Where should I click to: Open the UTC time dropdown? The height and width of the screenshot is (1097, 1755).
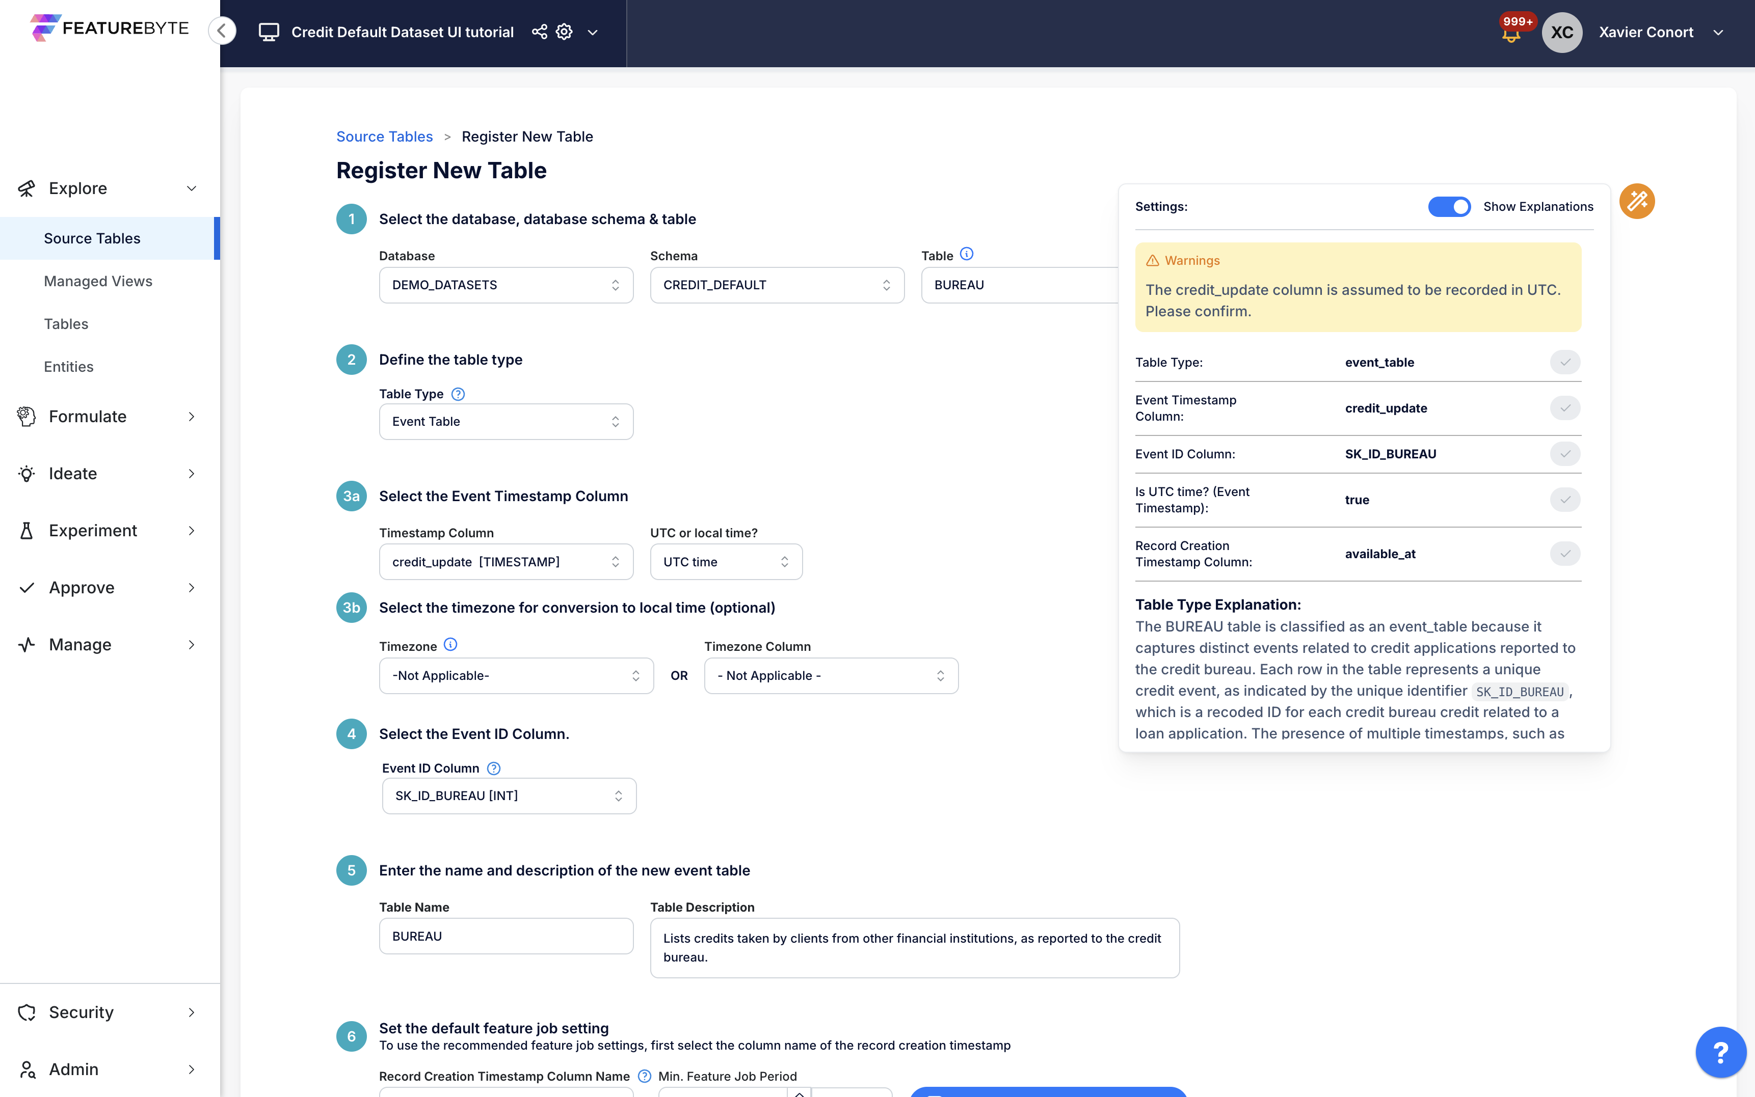(x=726, y=562)
